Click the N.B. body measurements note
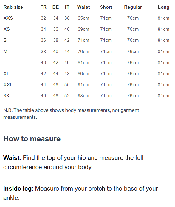This screenshot has height=207, width=175. click(x=71, y=114)
